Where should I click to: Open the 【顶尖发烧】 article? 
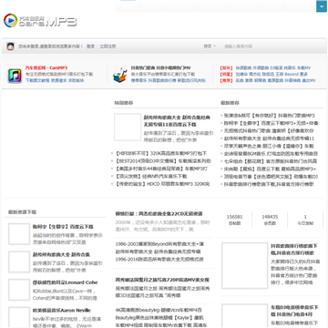[151, 177]
